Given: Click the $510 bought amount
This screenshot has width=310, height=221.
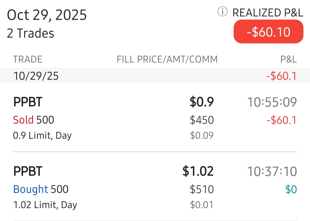Looking at the screenshot, I should [x=202, y=189].
